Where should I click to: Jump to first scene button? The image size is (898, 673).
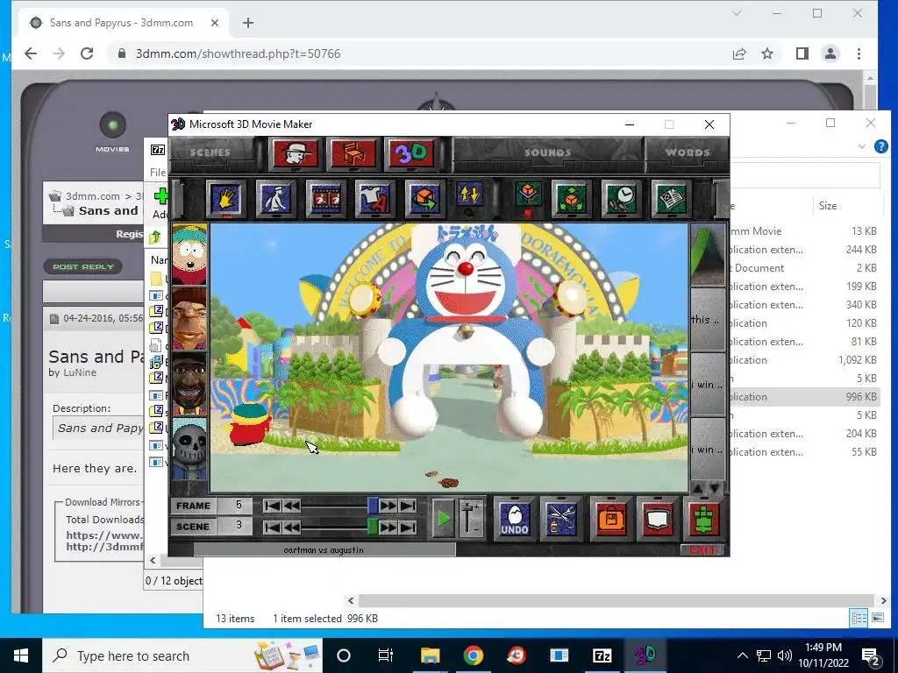tap(273, 527)
